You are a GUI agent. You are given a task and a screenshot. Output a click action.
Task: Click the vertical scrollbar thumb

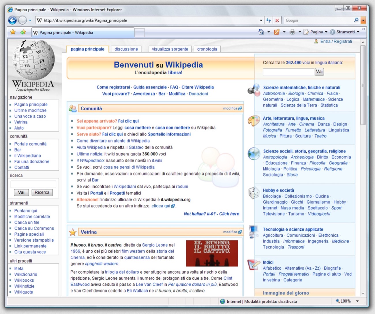[363, 85]
